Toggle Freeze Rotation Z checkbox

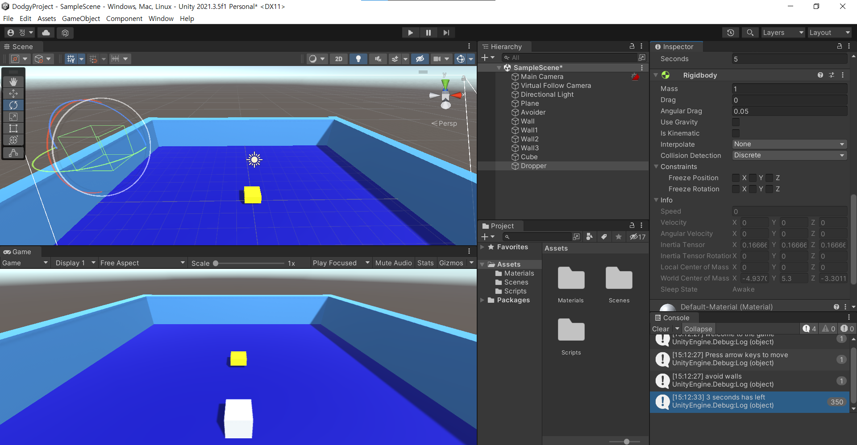point(770,189)
